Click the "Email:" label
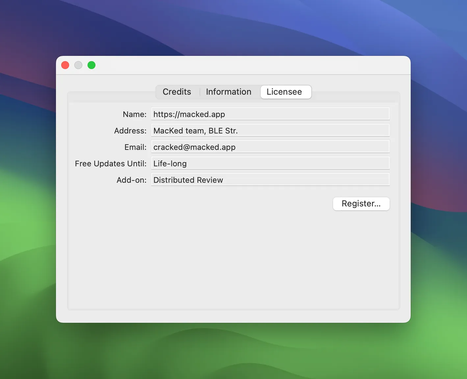467x379 pixels. pyautogui.click(x=135, y=147)
